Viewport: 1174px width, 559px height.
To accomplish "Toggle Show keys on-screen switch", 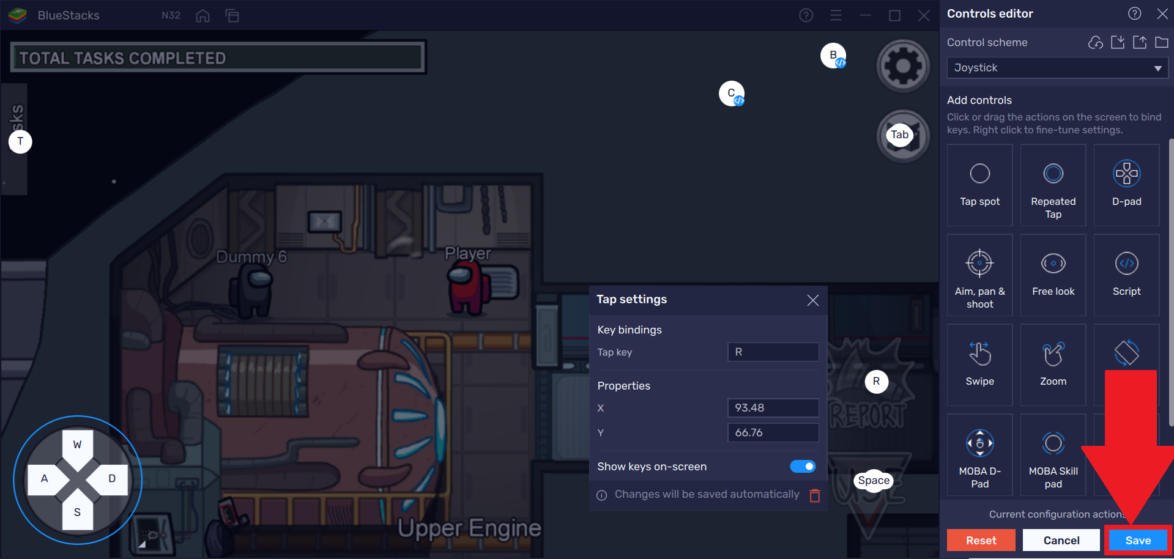I will 803,467.
